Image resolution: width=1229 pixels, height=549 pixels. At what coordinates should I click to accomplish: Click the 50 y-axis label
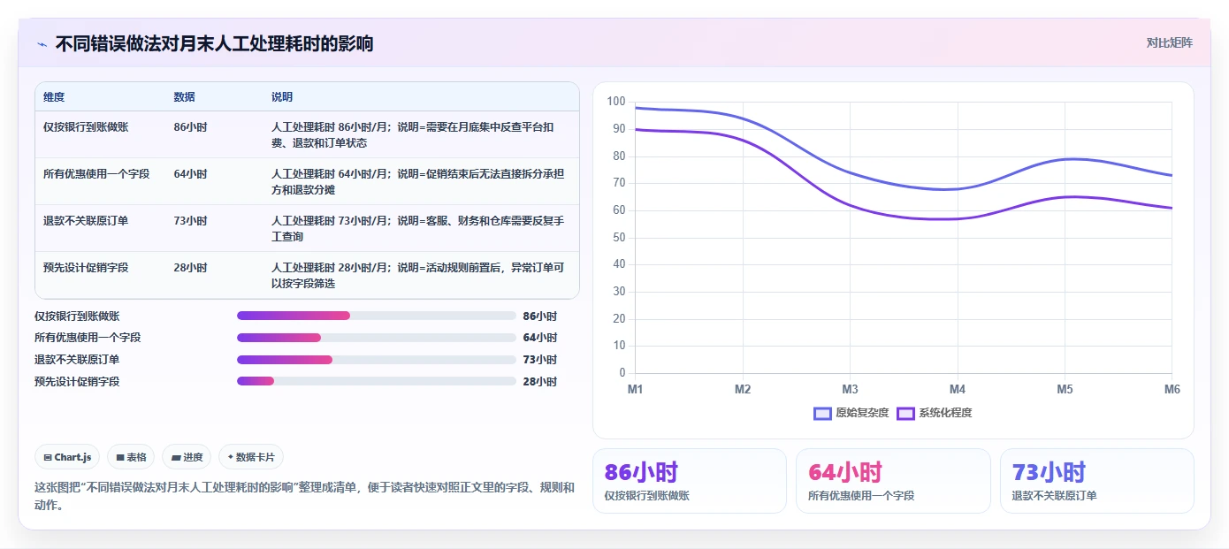click(619, 237)
